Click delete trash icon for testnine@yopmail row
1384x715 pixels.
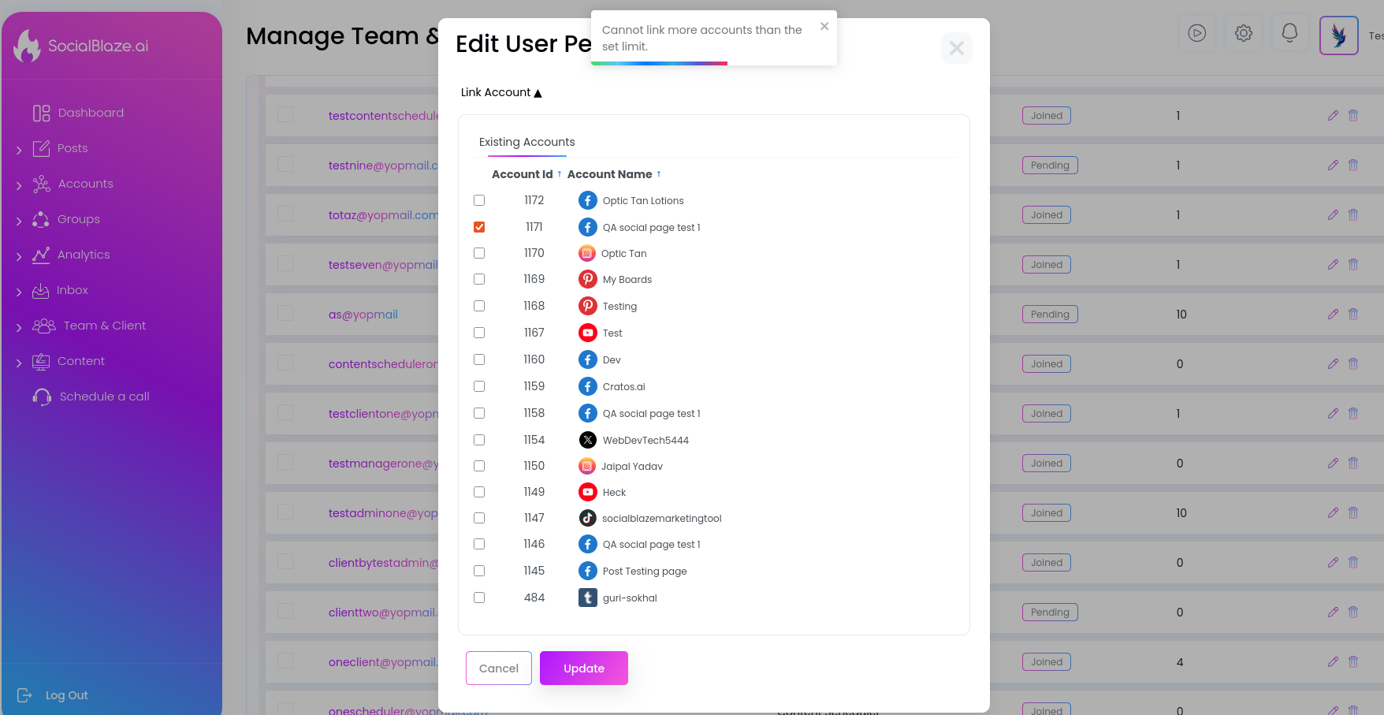pyautogui.click(x=1353, y=165)
